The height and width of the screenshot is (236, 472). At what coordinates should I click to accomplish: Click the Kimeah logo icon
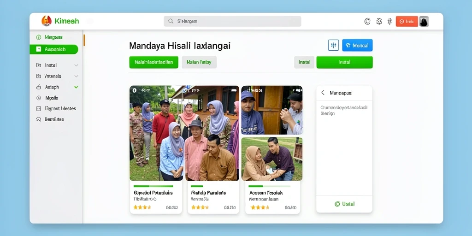click(x=47, y=21)
